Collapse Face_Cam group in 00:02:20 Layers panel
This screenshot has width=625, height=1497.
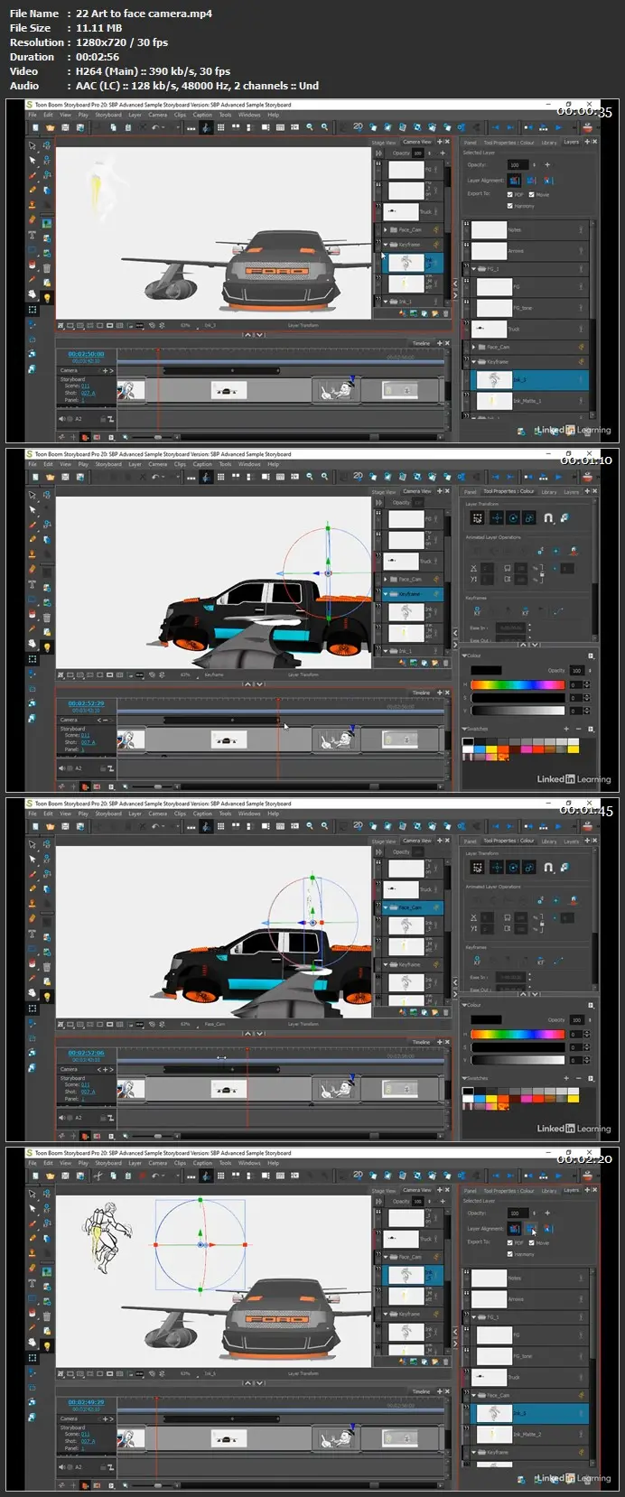(474, 1395)
